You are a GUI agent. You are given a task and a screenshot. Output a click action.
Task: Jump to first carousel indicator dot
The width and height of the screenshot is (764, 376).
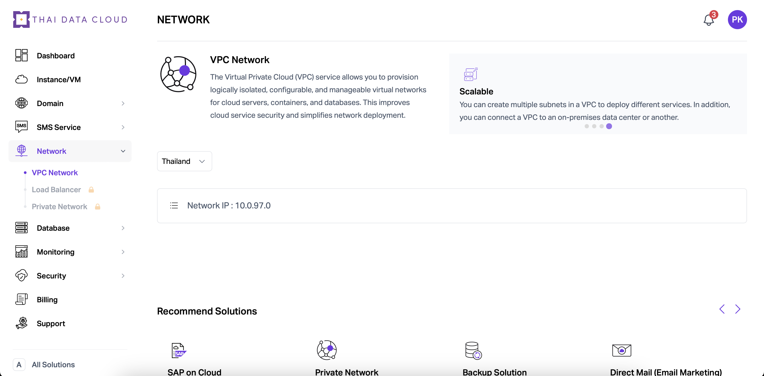tap(586, 126)
